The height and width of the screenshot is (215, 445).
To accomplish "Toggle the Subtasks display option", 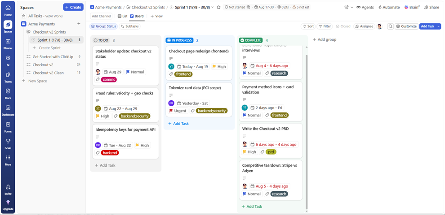I will (x=130, y=26).
